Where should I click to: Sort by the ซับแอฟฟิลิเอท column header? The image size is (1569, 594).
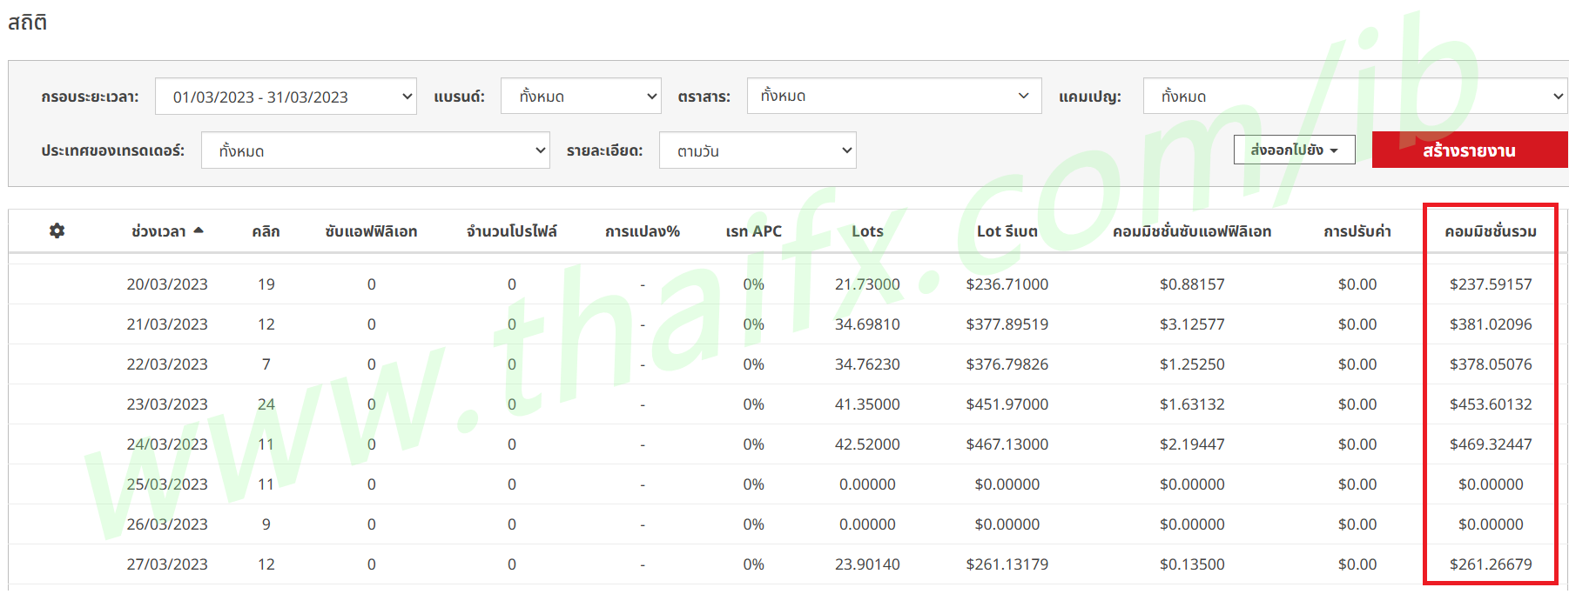[371, 231]
